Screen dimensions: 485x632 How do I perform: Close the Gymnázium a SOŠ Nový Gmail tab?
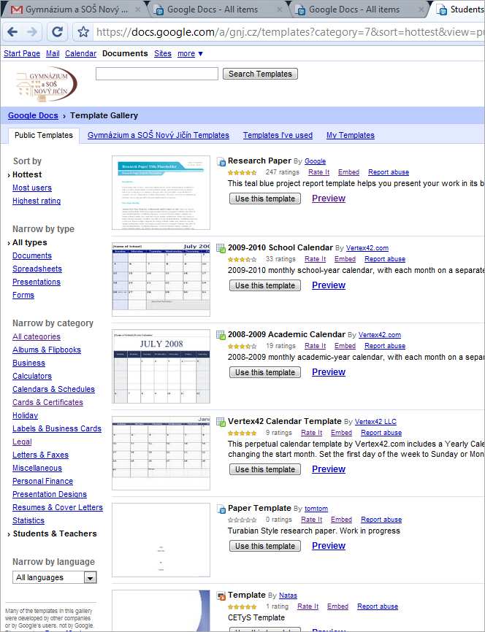click(137, 9)
